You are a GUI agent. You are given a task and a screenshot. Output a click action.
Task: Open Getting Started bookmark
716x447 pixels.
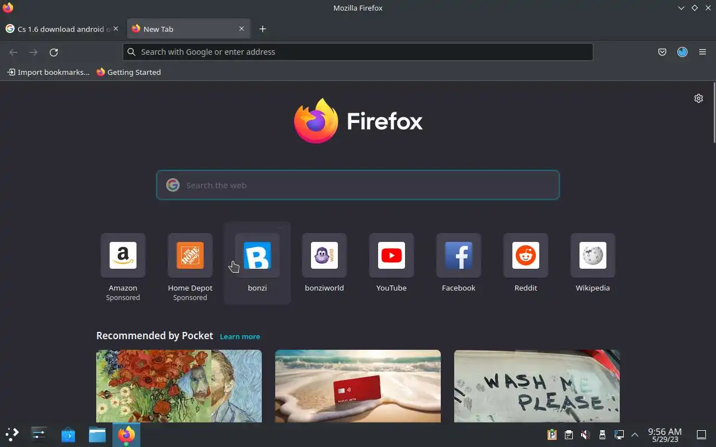129,72
